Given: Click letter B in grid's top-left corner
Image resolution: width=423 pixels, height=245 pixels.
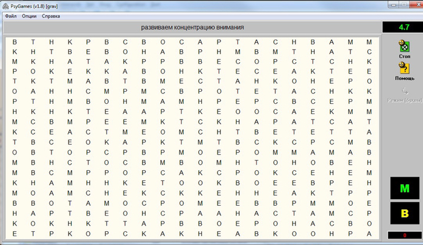Looking at the screenshot, I should pyautogui.click(x=14, y=42).
